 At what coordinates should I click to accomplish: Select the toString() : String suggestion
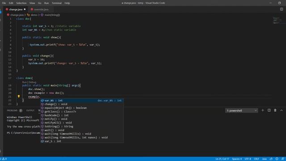82,126
